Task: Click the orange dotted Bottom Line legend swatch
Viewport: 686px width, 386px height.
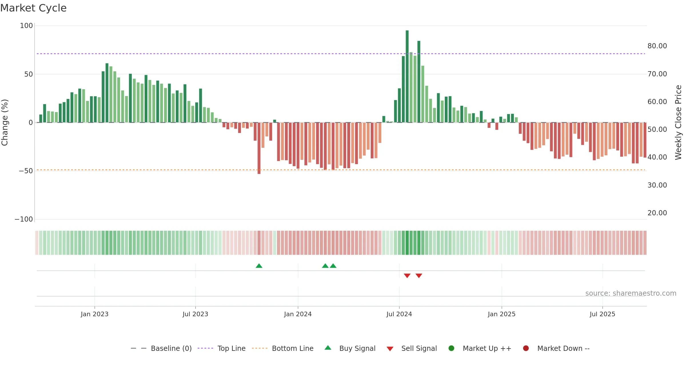Action: [x=260, y=348]
